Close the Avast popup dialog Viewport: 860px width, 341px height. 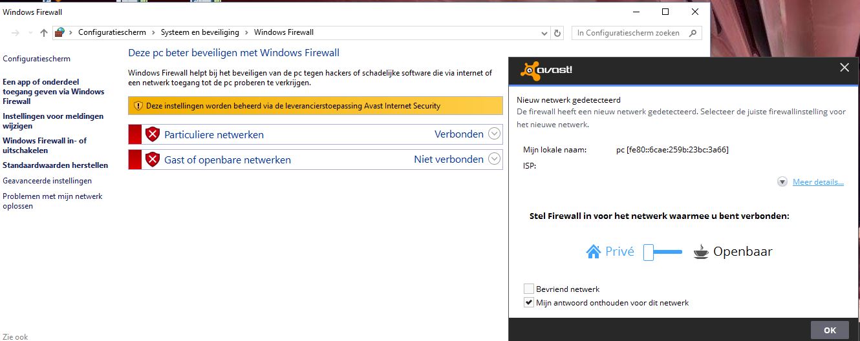click(844, 67)
